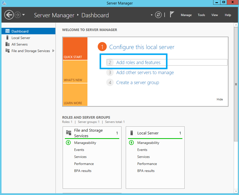Click the refresh dashboard icon
Image resolution: width=239 pixels, height=195 pixels.
pyautogui.click(x=158, y=15)
